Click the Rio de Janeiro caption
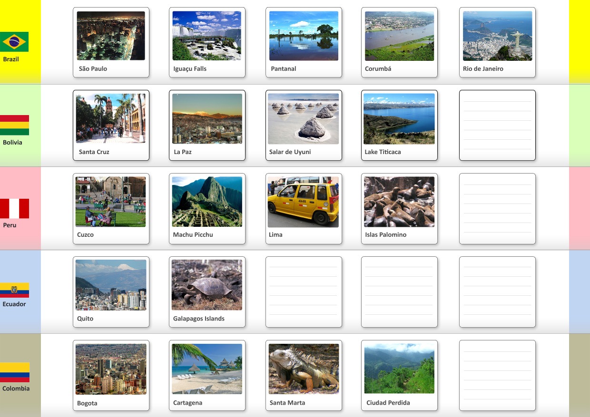Image resolution: width=590 pixels, height=417 pixels. 483,68
